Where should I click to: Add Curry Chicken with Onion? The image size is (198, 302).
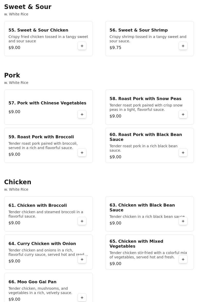tap(82, 259)
